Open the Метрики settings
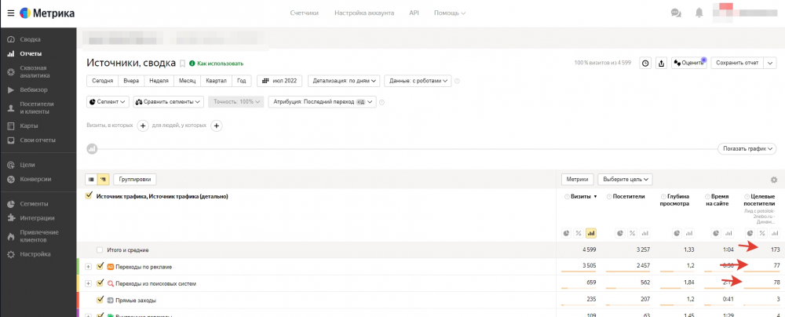This screenshot has height=317, width=785. [577, 179]
